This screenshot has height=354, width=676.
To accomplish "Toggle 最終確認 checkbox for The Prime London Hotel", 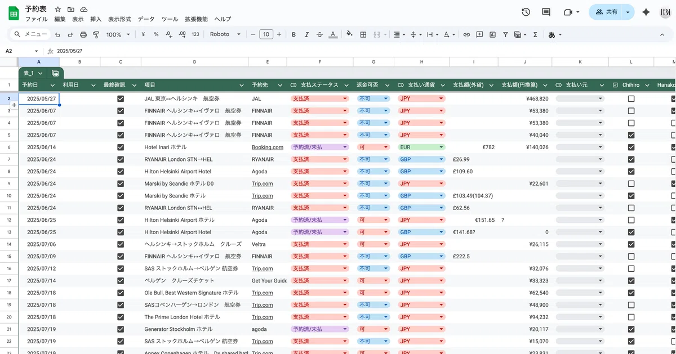I will (121, 317).
